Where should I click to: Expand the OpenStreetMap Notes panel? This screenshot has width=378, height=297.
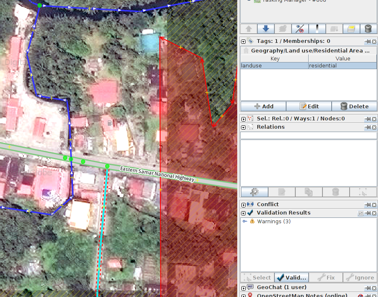pos(243,296)
